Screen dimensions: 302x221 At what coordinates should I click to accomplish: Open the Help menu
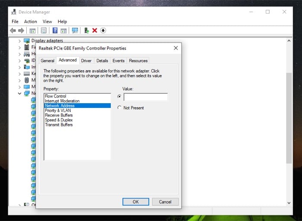(x=62, y=22)
